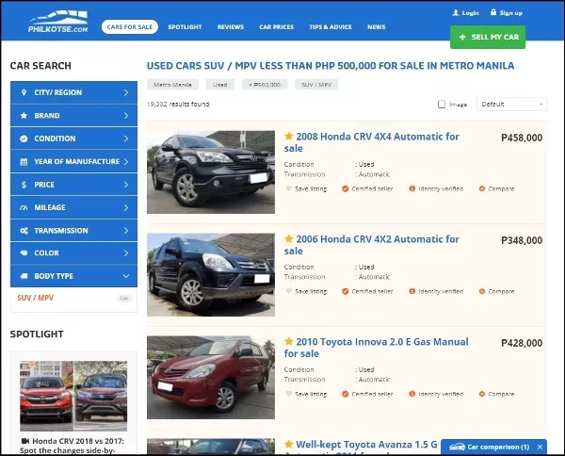565x456 pixels.
Task: Click the Identity verified icon on 2008 CRV
Action: coord(412,188)
